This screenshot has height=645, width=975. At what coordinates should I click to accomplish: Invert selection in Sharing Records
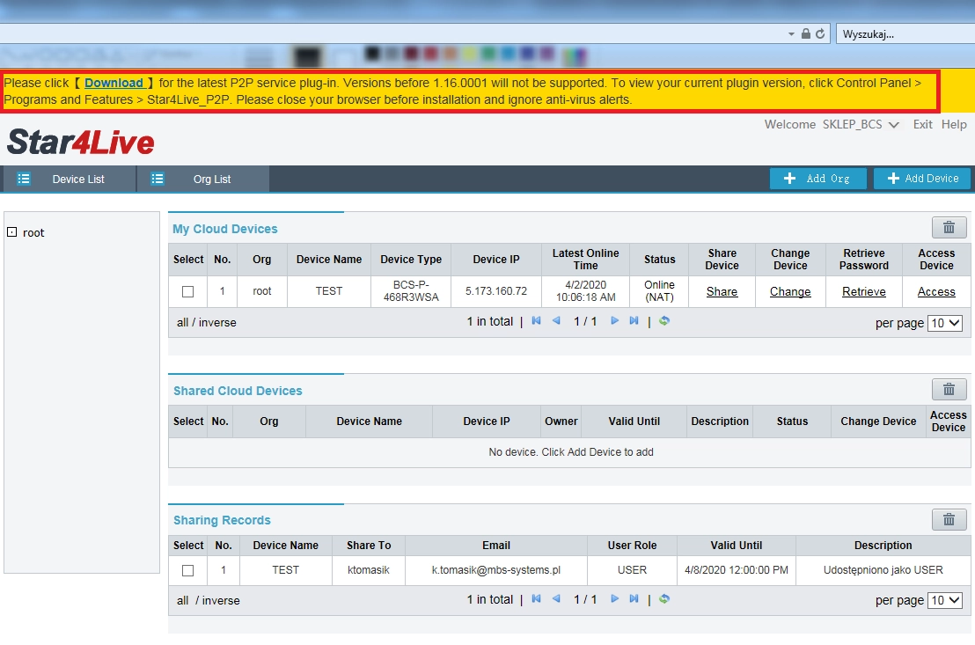tap(221, 601)
